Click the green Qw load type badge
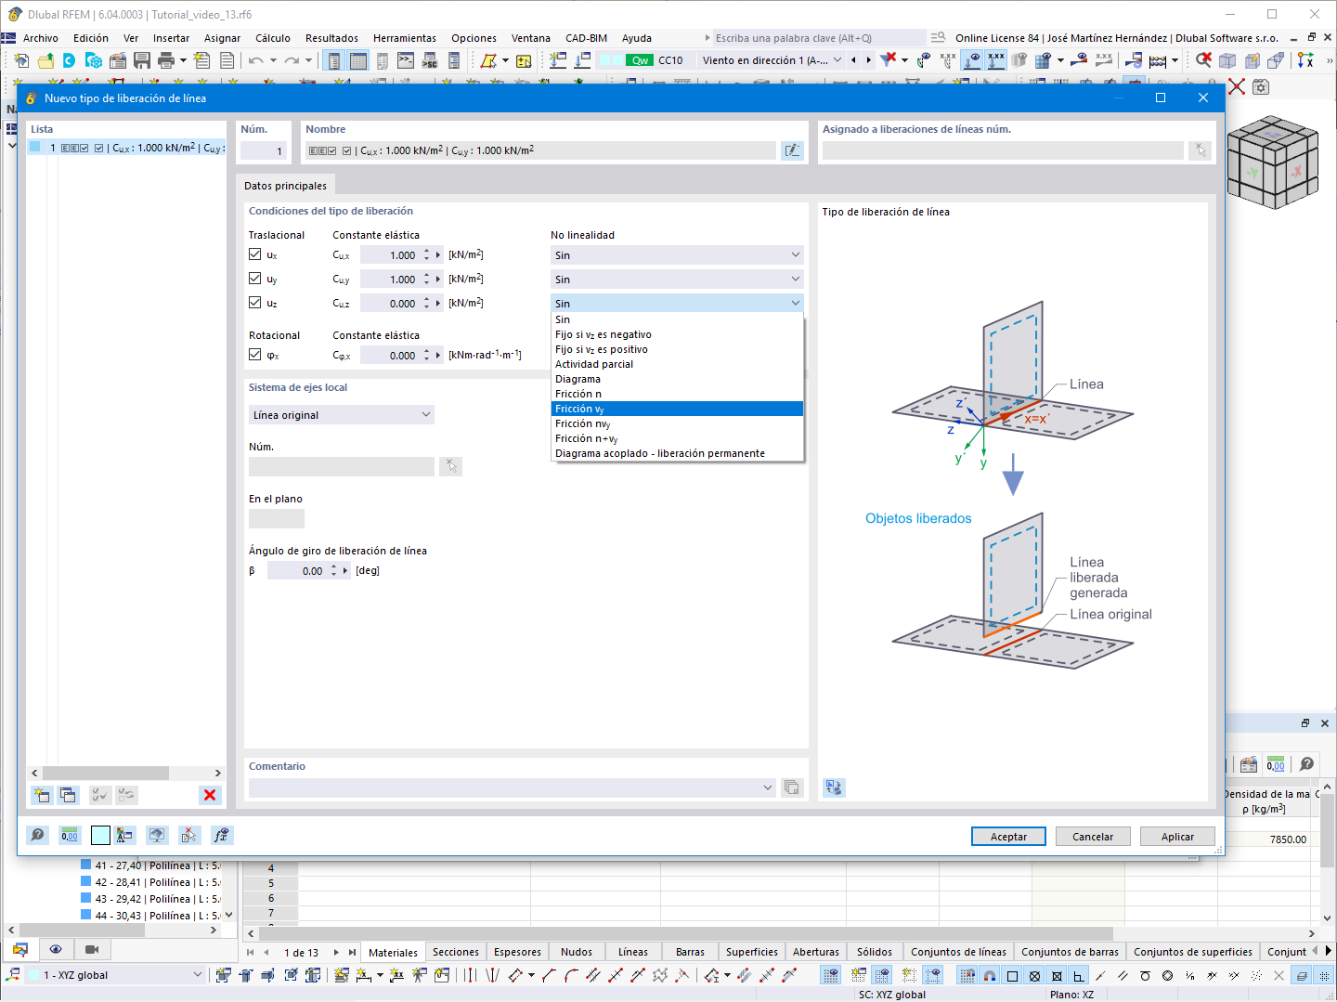The width and height of the screenshot is (1337, 1002). [640, 60]
